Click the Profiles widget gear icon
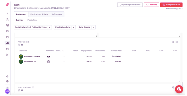The height and width of the screenshot is (96, 187). point(177,42)
